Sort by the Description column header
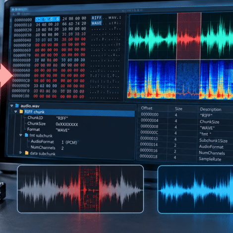 pos(211,110)
